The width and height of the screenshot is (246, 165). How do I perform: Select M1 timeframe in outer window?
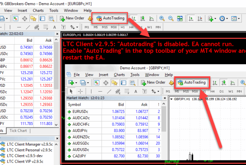click(x=87, y=27)
